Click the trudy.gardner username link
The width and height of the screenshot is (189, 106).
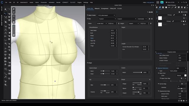tap(150, 2)
